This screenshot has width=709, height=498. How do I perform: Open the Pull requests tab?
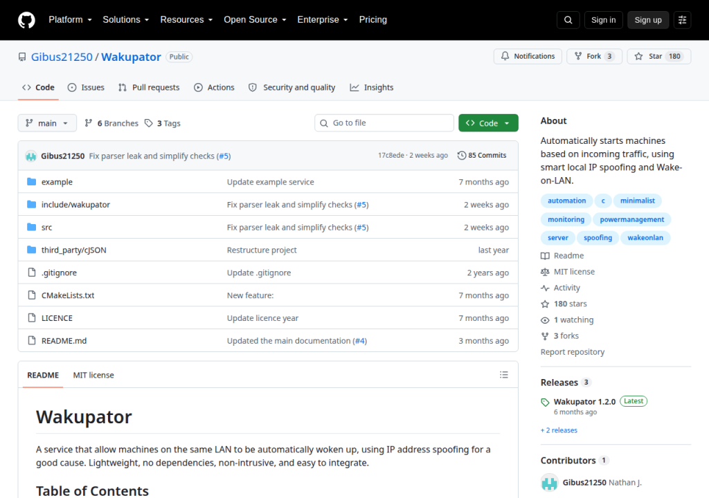pos(149,88)
